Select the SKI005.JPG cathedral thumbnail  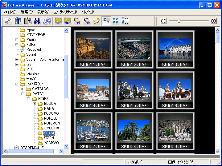click(x=134, y=90)
